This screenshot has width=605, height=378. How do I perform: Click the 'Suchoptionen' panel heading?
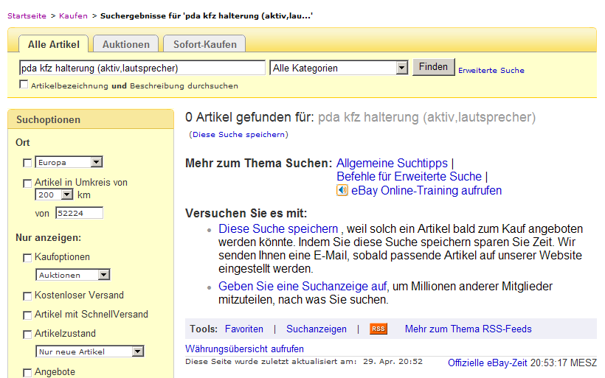[x=48, y=120]
